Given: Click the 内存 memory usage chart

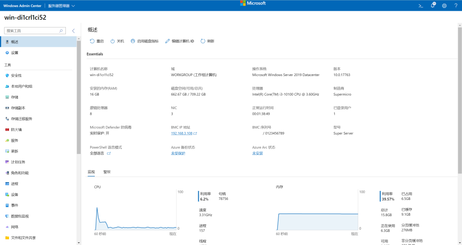Looking at the screenshot, I should pos(317,210).
